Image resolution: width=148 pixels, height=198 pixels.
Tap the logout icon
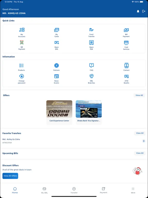(x=144, y=11)
